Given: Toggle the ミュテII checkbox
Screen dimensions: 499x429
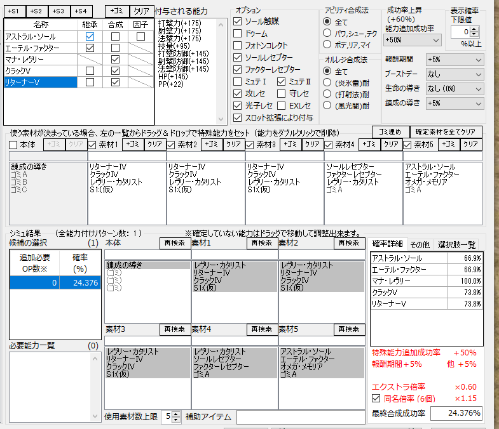Looking at the screenshot, I should pos(281,82).
